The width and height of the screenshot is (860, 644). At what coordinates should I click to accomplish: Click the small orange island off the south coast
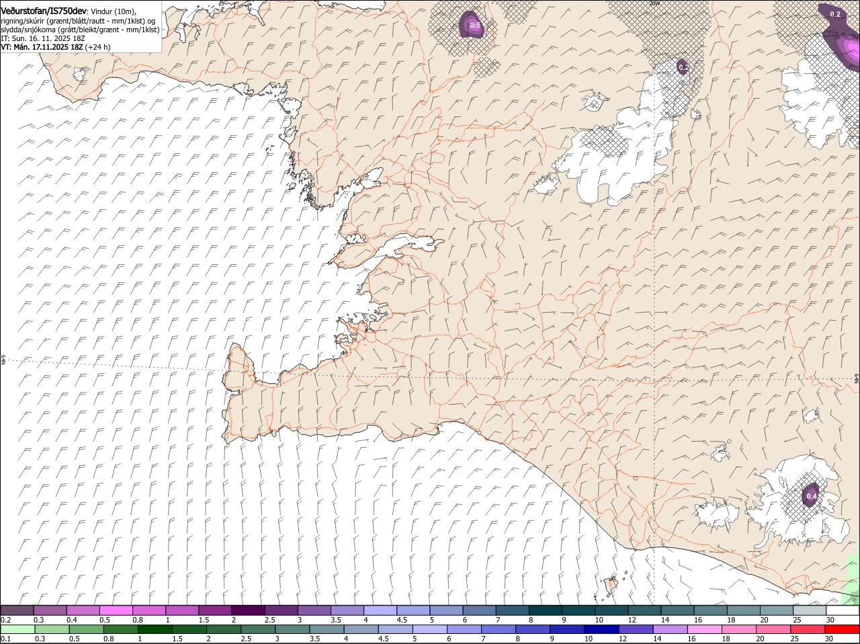click(x=611, y=584)
